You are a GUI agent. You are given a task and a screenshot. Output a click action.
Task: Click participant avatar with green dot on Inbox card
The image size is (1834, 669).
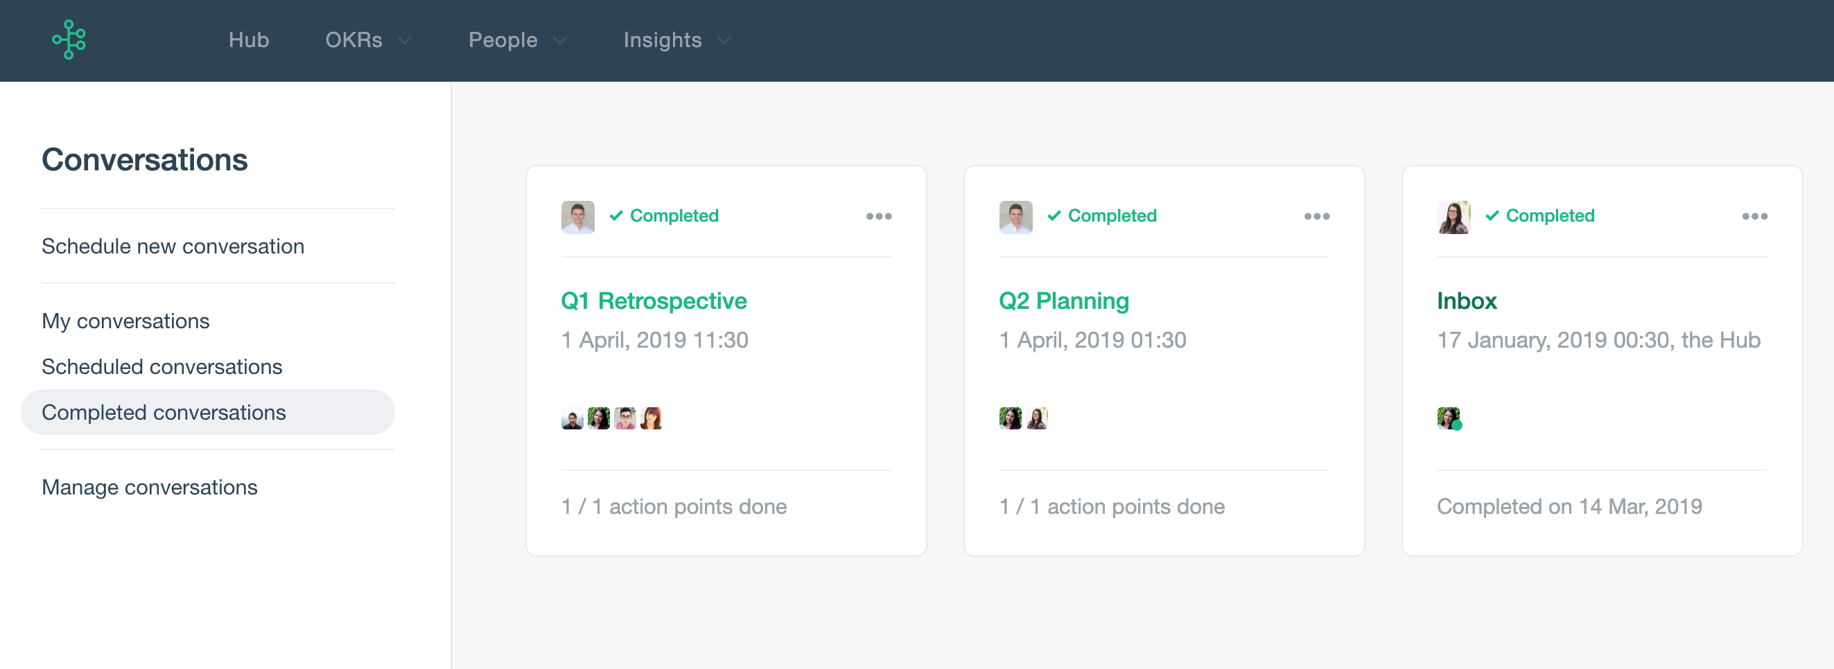click(x=1449, y=418)
